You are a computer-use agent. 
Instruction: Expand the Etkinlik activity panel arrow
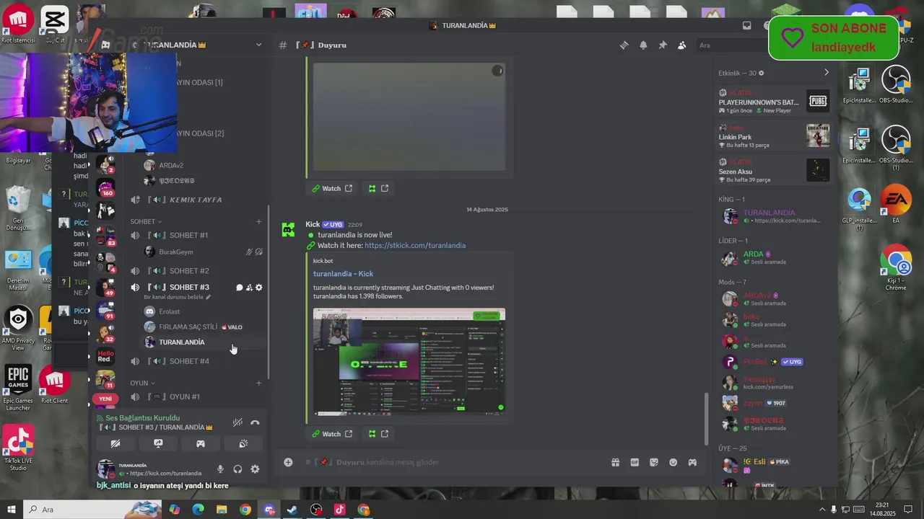[x=827, y=73]
